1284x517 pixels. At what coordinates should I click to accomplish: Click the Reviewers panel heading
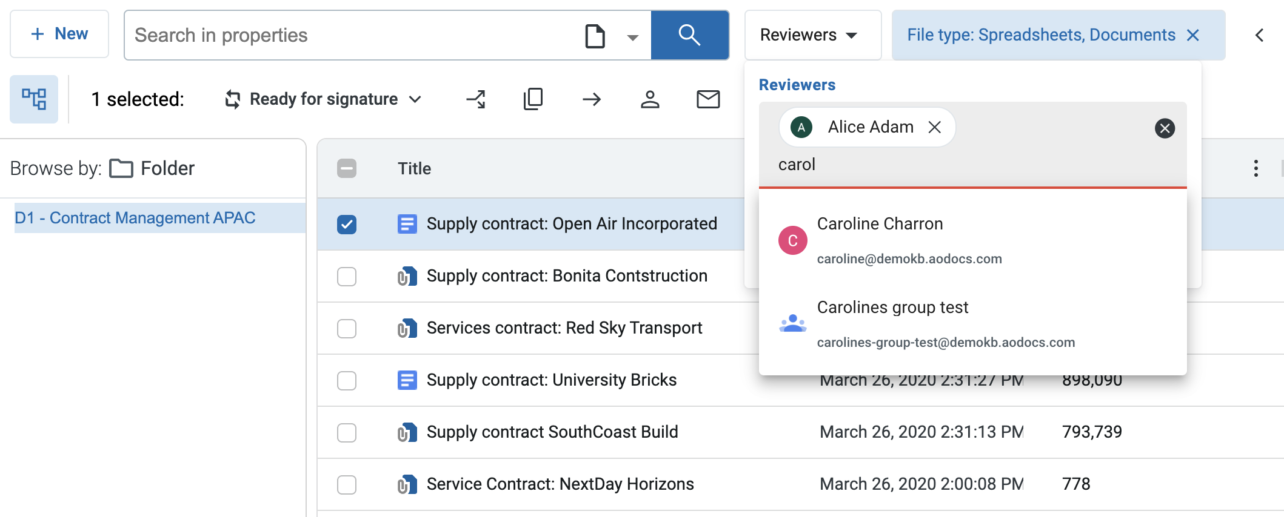(797, 85)
